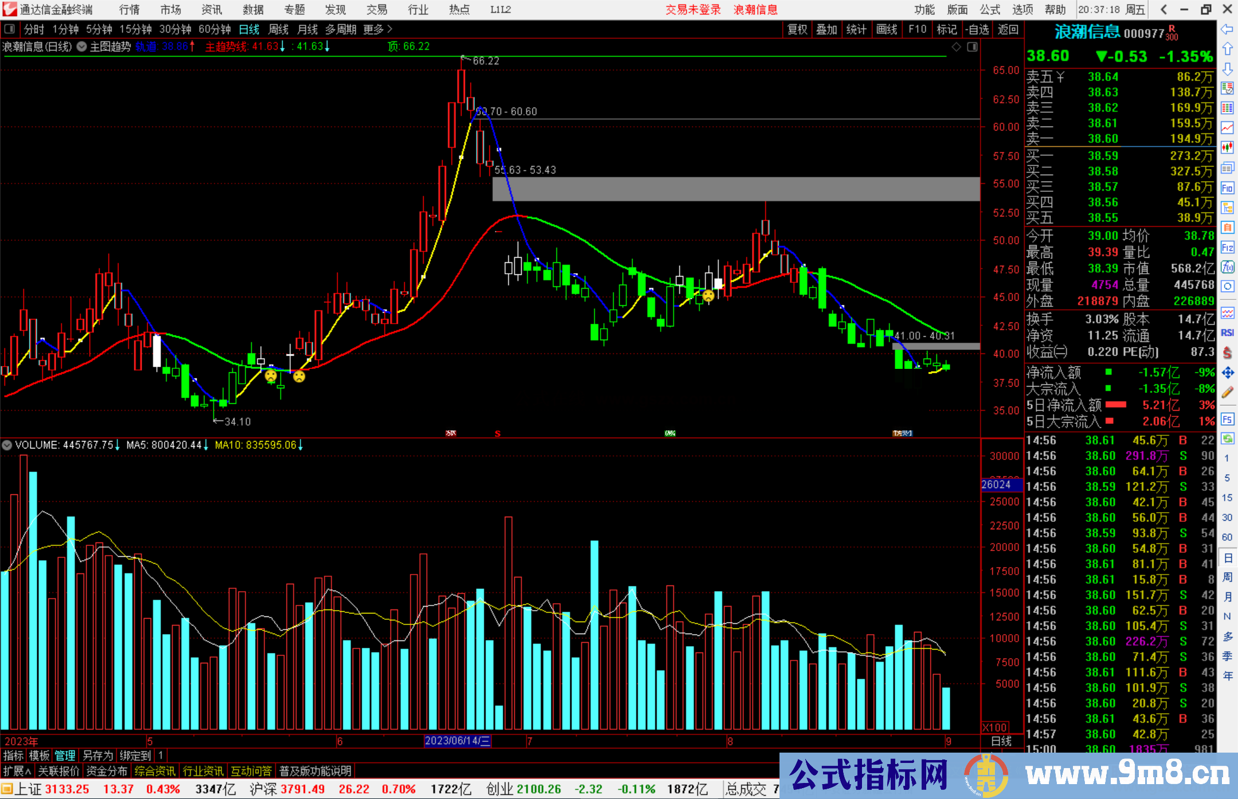Open the 市场 menu

(x=171, y=10)
